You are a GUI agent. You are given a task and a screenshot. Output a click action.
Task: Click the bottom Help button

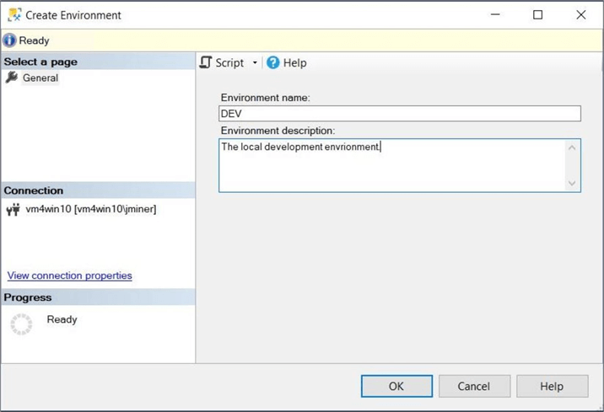(552, 386)
